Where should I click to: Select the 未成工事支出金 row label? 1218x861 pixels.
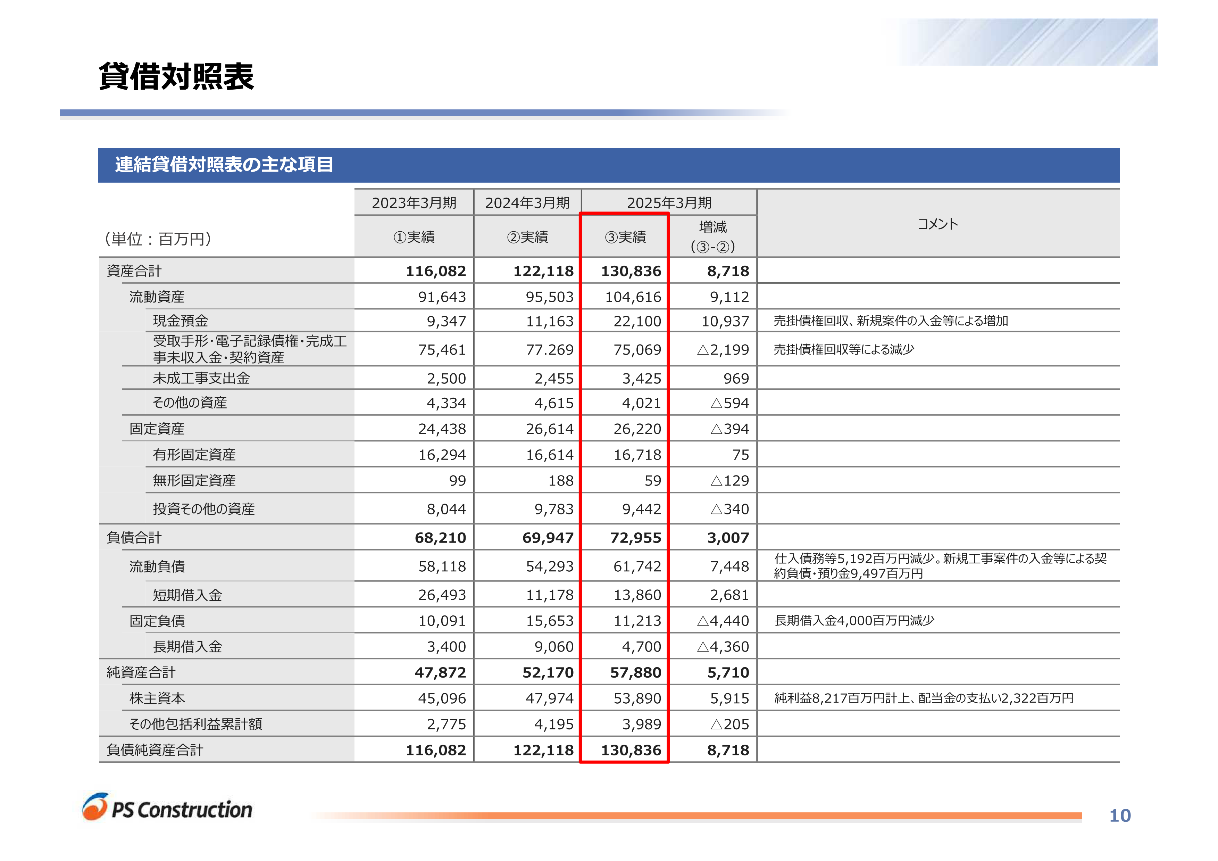(x=201, y=378)
